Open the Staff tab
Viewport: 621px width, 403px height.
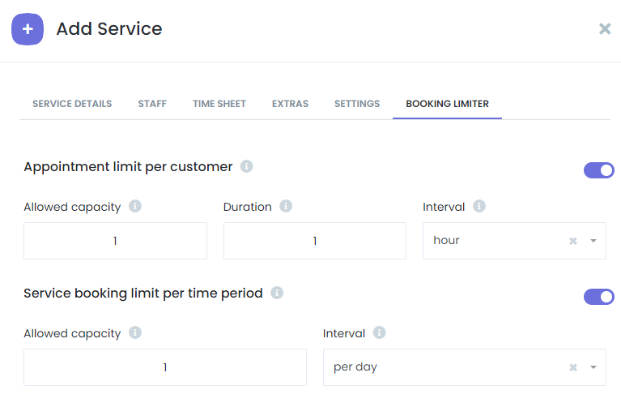pos(152,104)
